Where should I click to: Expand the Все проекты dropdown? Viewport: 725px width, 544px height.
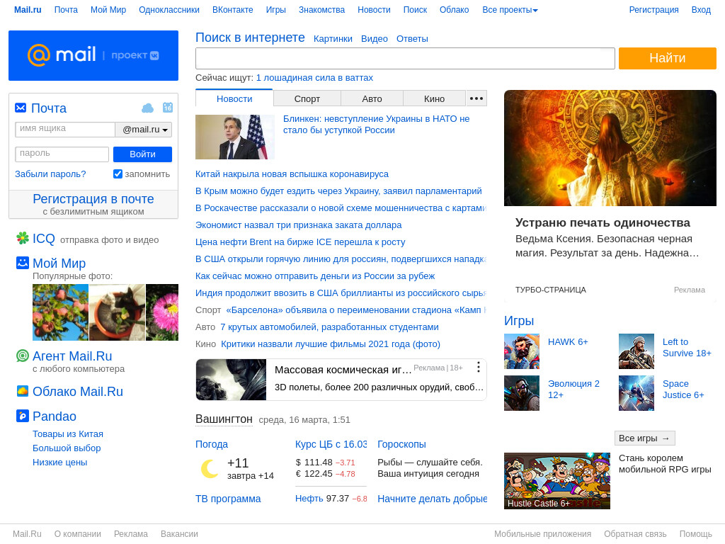point(510,10)
